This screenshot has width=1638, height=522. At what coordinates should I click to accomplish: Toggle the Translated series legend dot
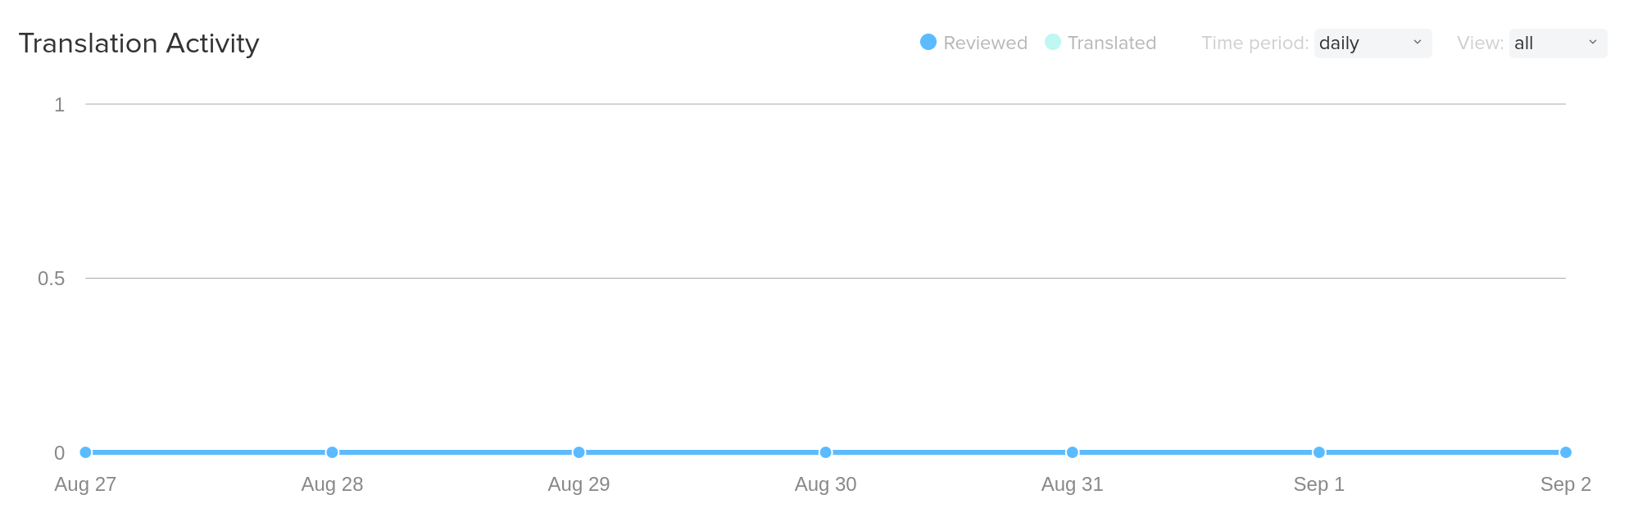pyautogui.click(x=1052, y=42)
